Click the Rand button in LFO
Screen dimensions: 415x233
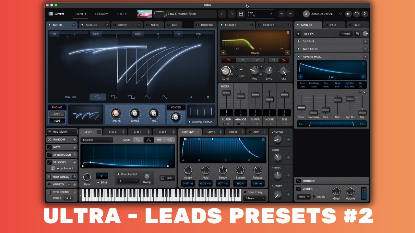pyautogui.click(x=167, y=178)
